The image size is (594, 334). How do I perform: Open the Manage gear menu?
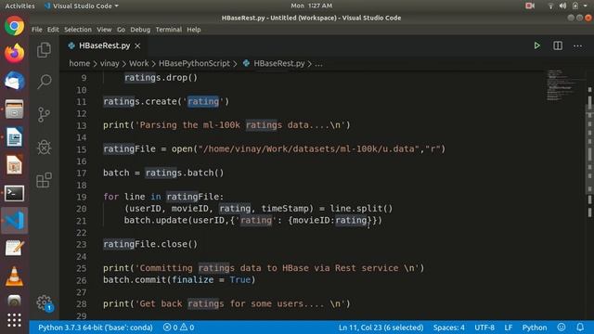(x=45, y=303)
